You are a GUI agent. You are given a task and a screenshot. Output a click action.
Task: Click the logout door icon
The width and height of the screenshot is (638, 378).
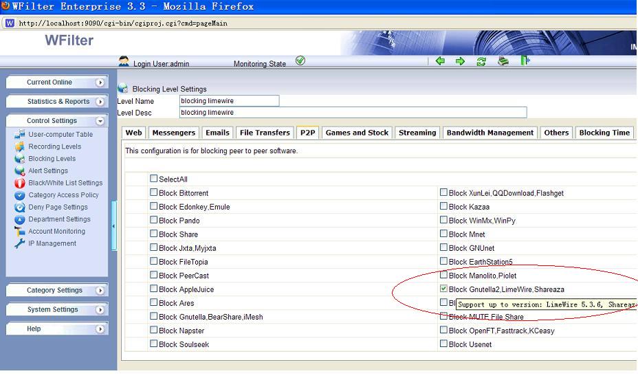(525, 60)
